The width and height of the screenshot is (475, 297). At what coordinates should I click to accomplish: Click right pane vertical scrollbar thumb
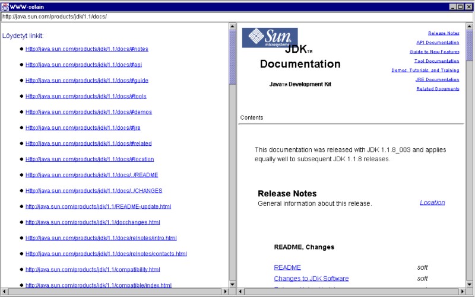click(469, 46)
